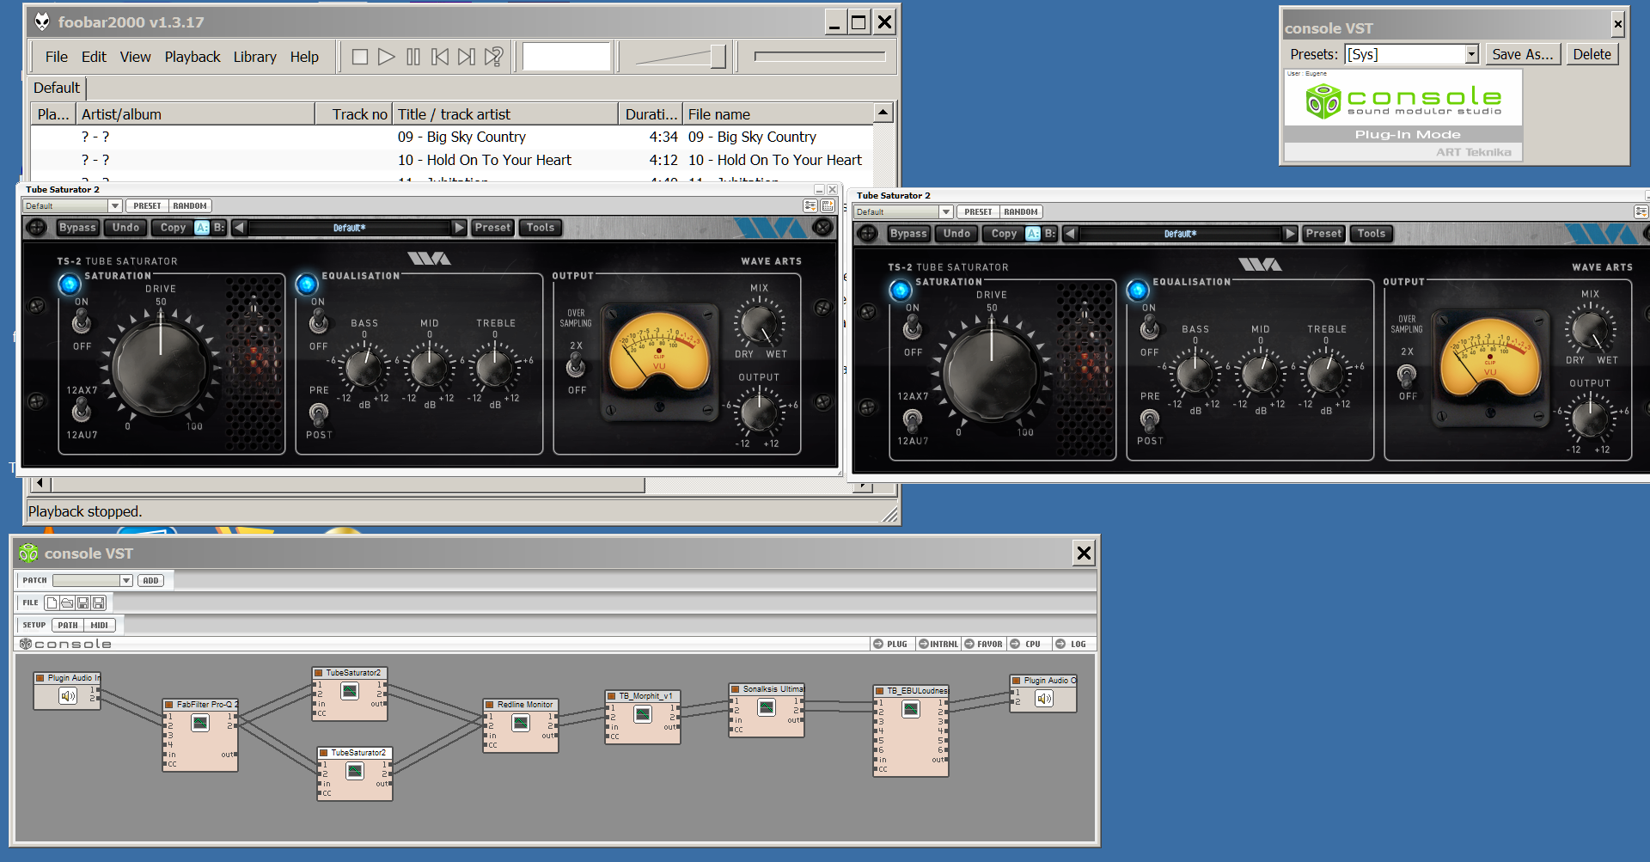Expand FAVOR panel in console VST

tap(984, 644)
